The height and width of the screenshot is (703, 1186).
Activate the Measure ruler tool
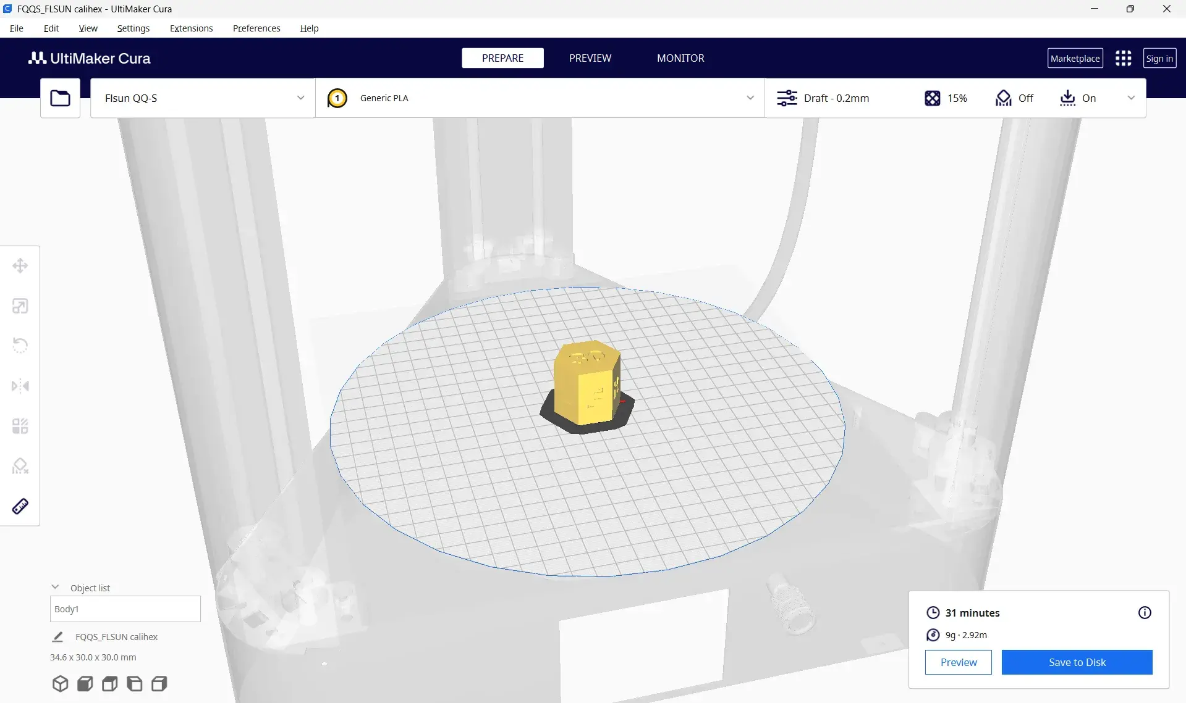click(x=20, y=506)
